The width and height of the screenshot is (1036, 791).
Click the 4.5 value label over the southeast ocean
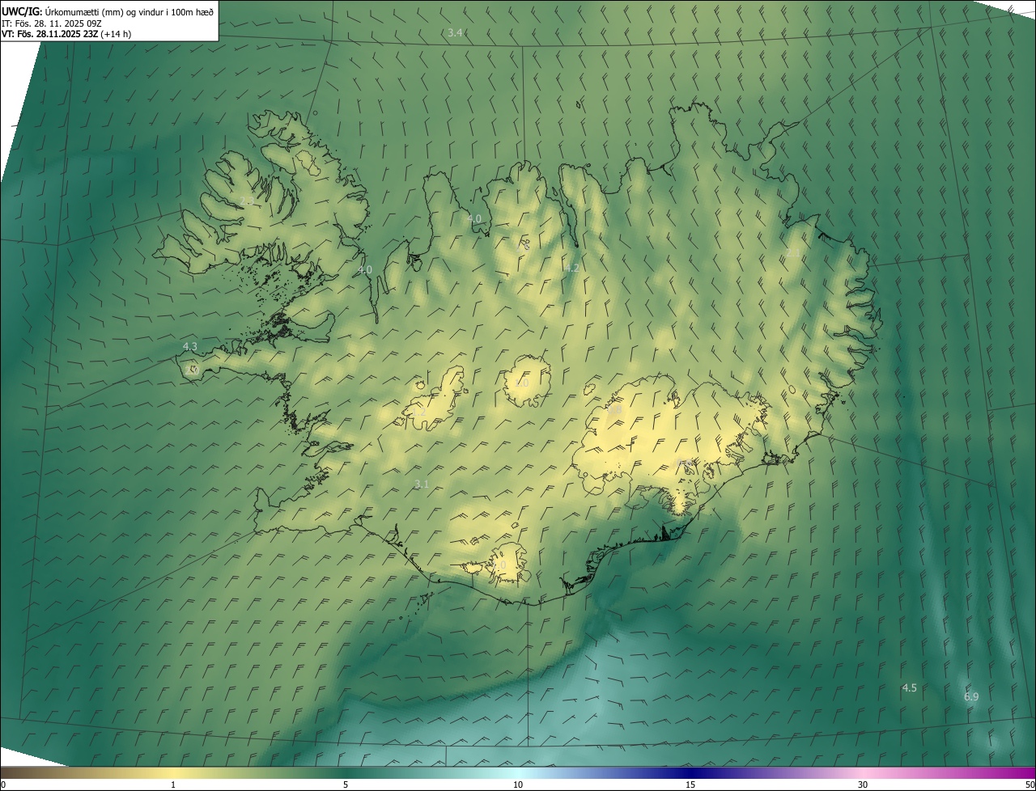tap(910, 687)
